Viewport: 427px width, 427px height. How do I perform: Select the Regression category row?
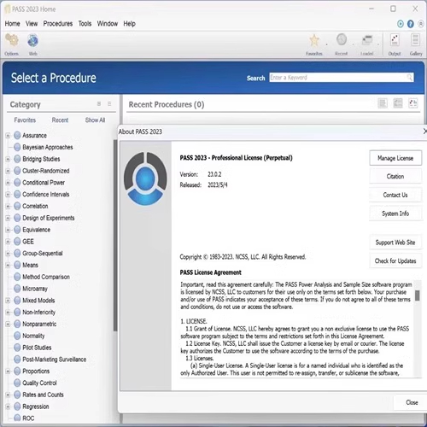point(32,407)
